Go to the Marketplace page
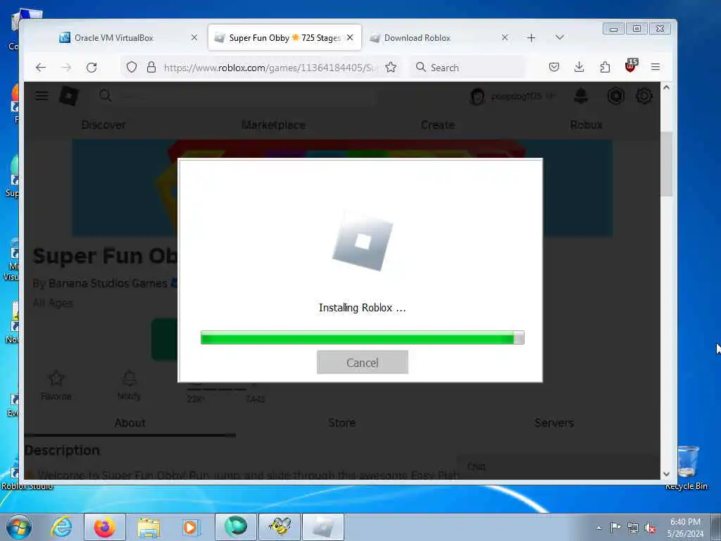This screenshot has width=721, height=541. [274, 125]
